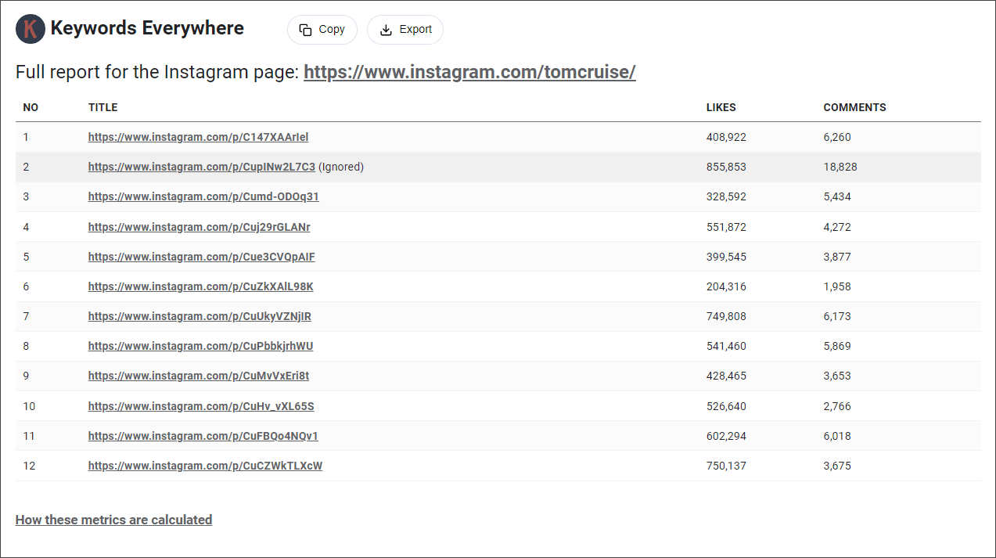Select the comments value 5,869
The height and width of the screenshot is (558, 996).
[x=837, y=346]
